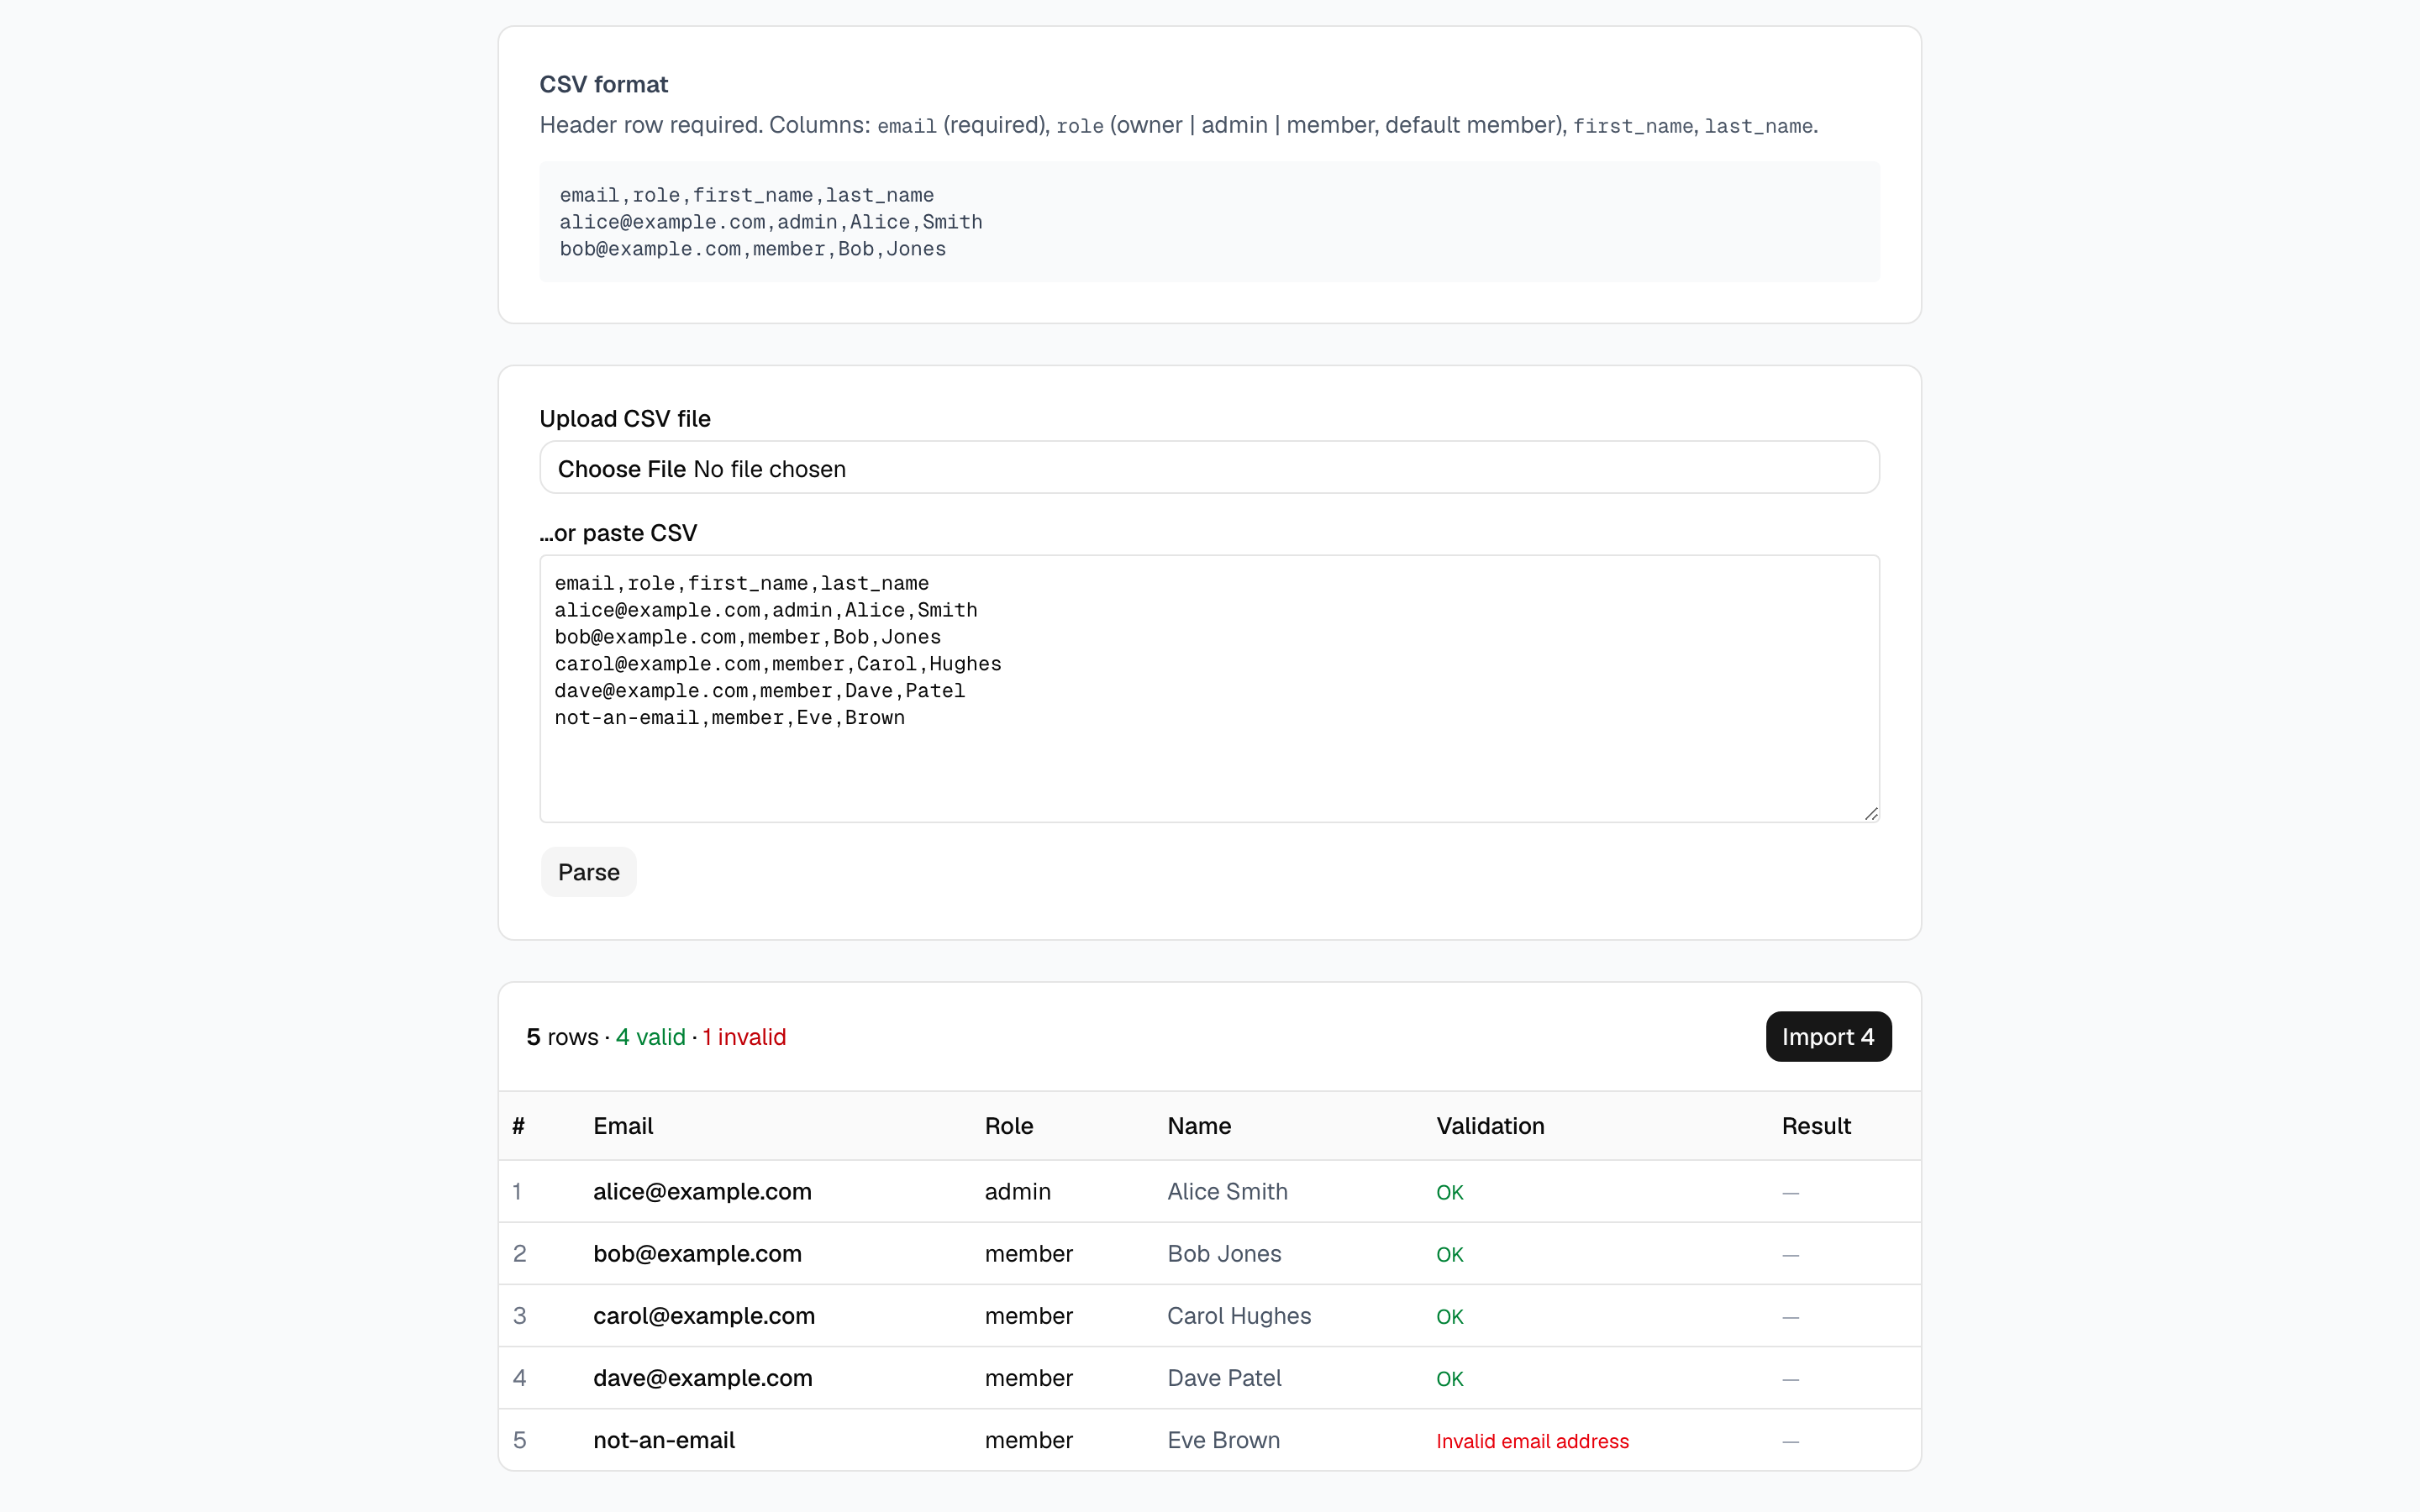Click the Eve Brown name cell
This screenshot has width=2420, height=1512.
coord(1223,1440)
